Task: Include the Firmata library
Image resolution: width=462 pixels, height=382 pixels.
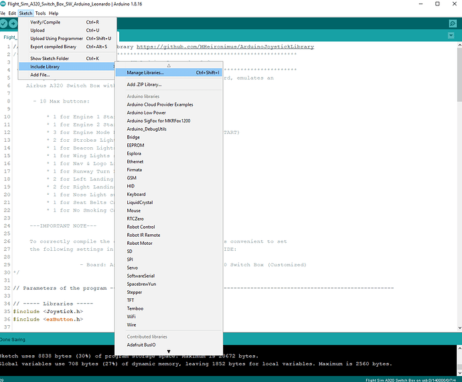Action: click(x=169, y=170)
